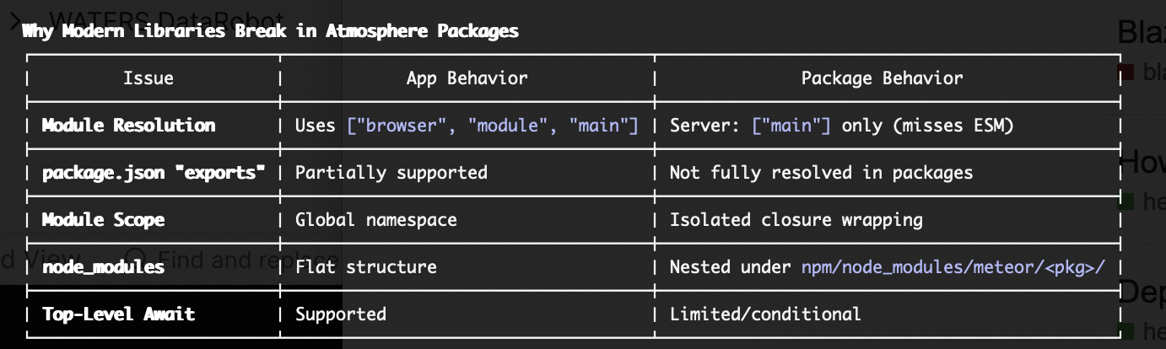Click the ["browser", "module", "main"] code snippet
Viewport: 1166px width, 349px height.
click(x=492, y=126)
